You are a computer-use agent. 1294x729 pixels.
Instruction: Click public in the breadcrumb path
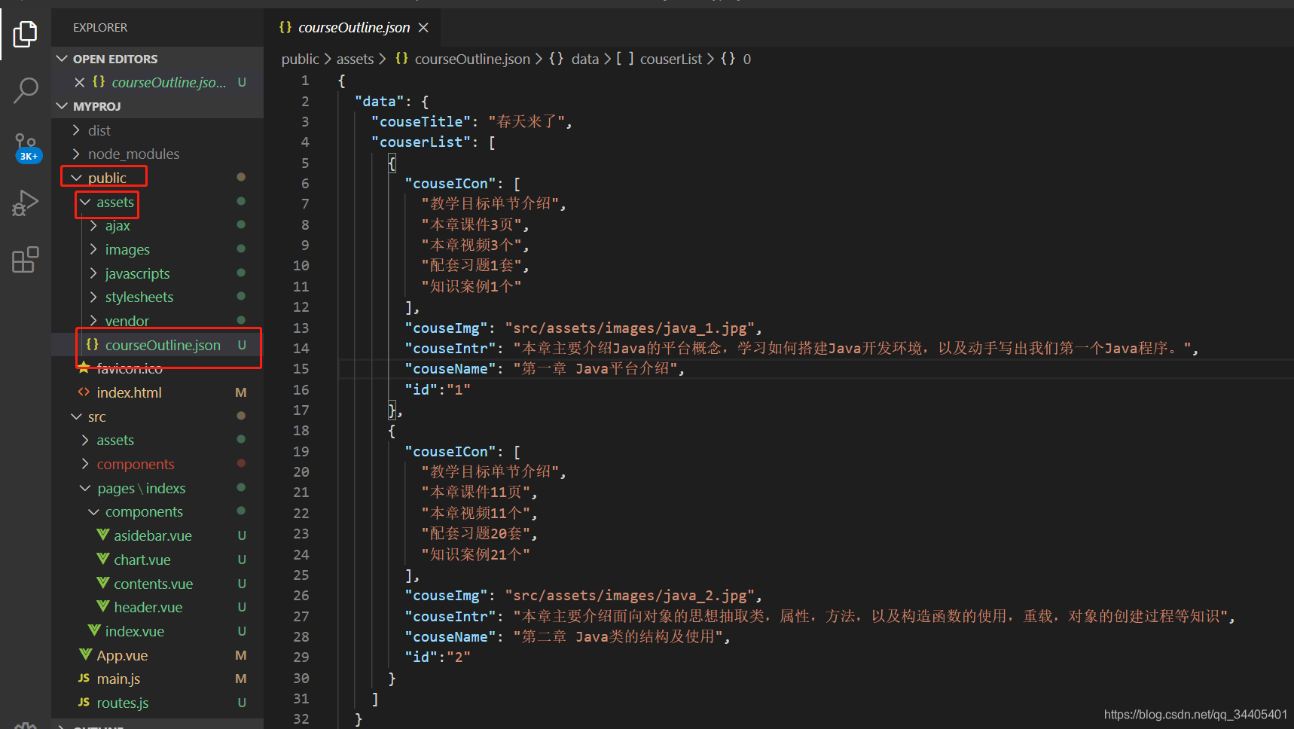(x=301, y=59)
